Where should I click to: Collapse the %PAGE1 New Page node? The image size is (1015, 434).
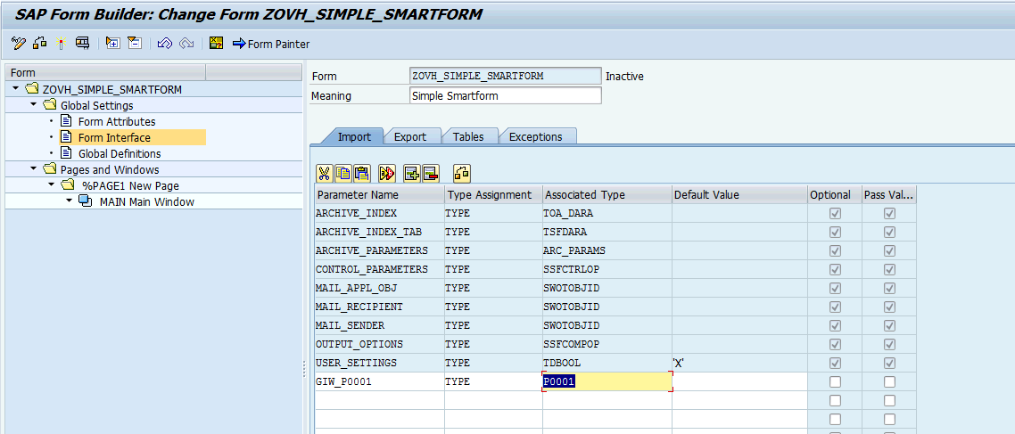coord(52,185)
